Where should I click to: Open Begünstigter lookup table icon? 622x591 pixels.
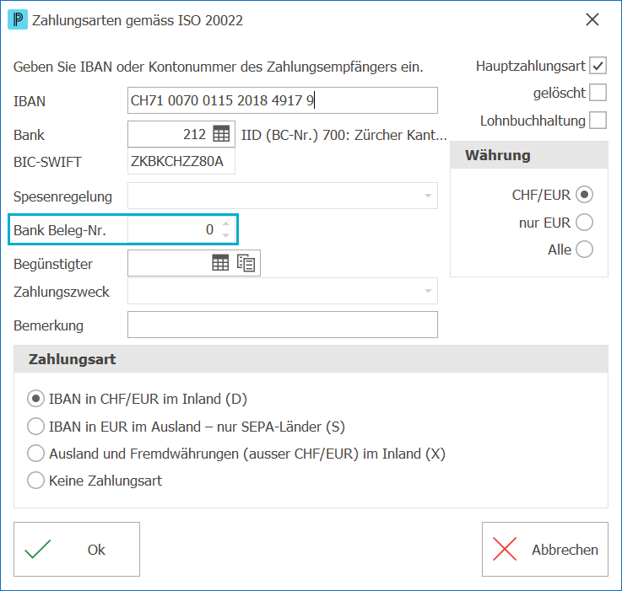pos(220,263)
